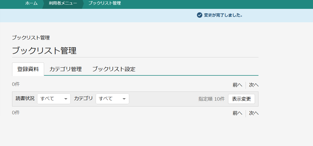The image size is (313, 146).
Task: Click 前へ below the filter bar
Action: [x=238, y=113]
